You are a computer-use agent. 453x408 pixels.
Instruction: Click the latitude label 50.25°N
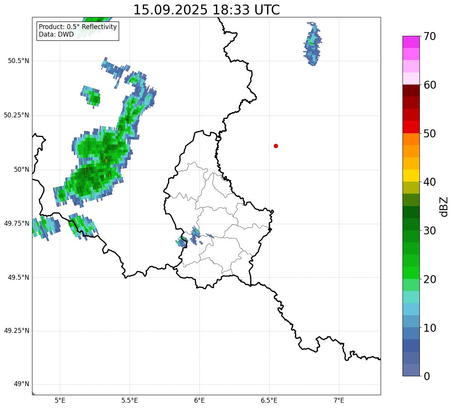point(17,115)
